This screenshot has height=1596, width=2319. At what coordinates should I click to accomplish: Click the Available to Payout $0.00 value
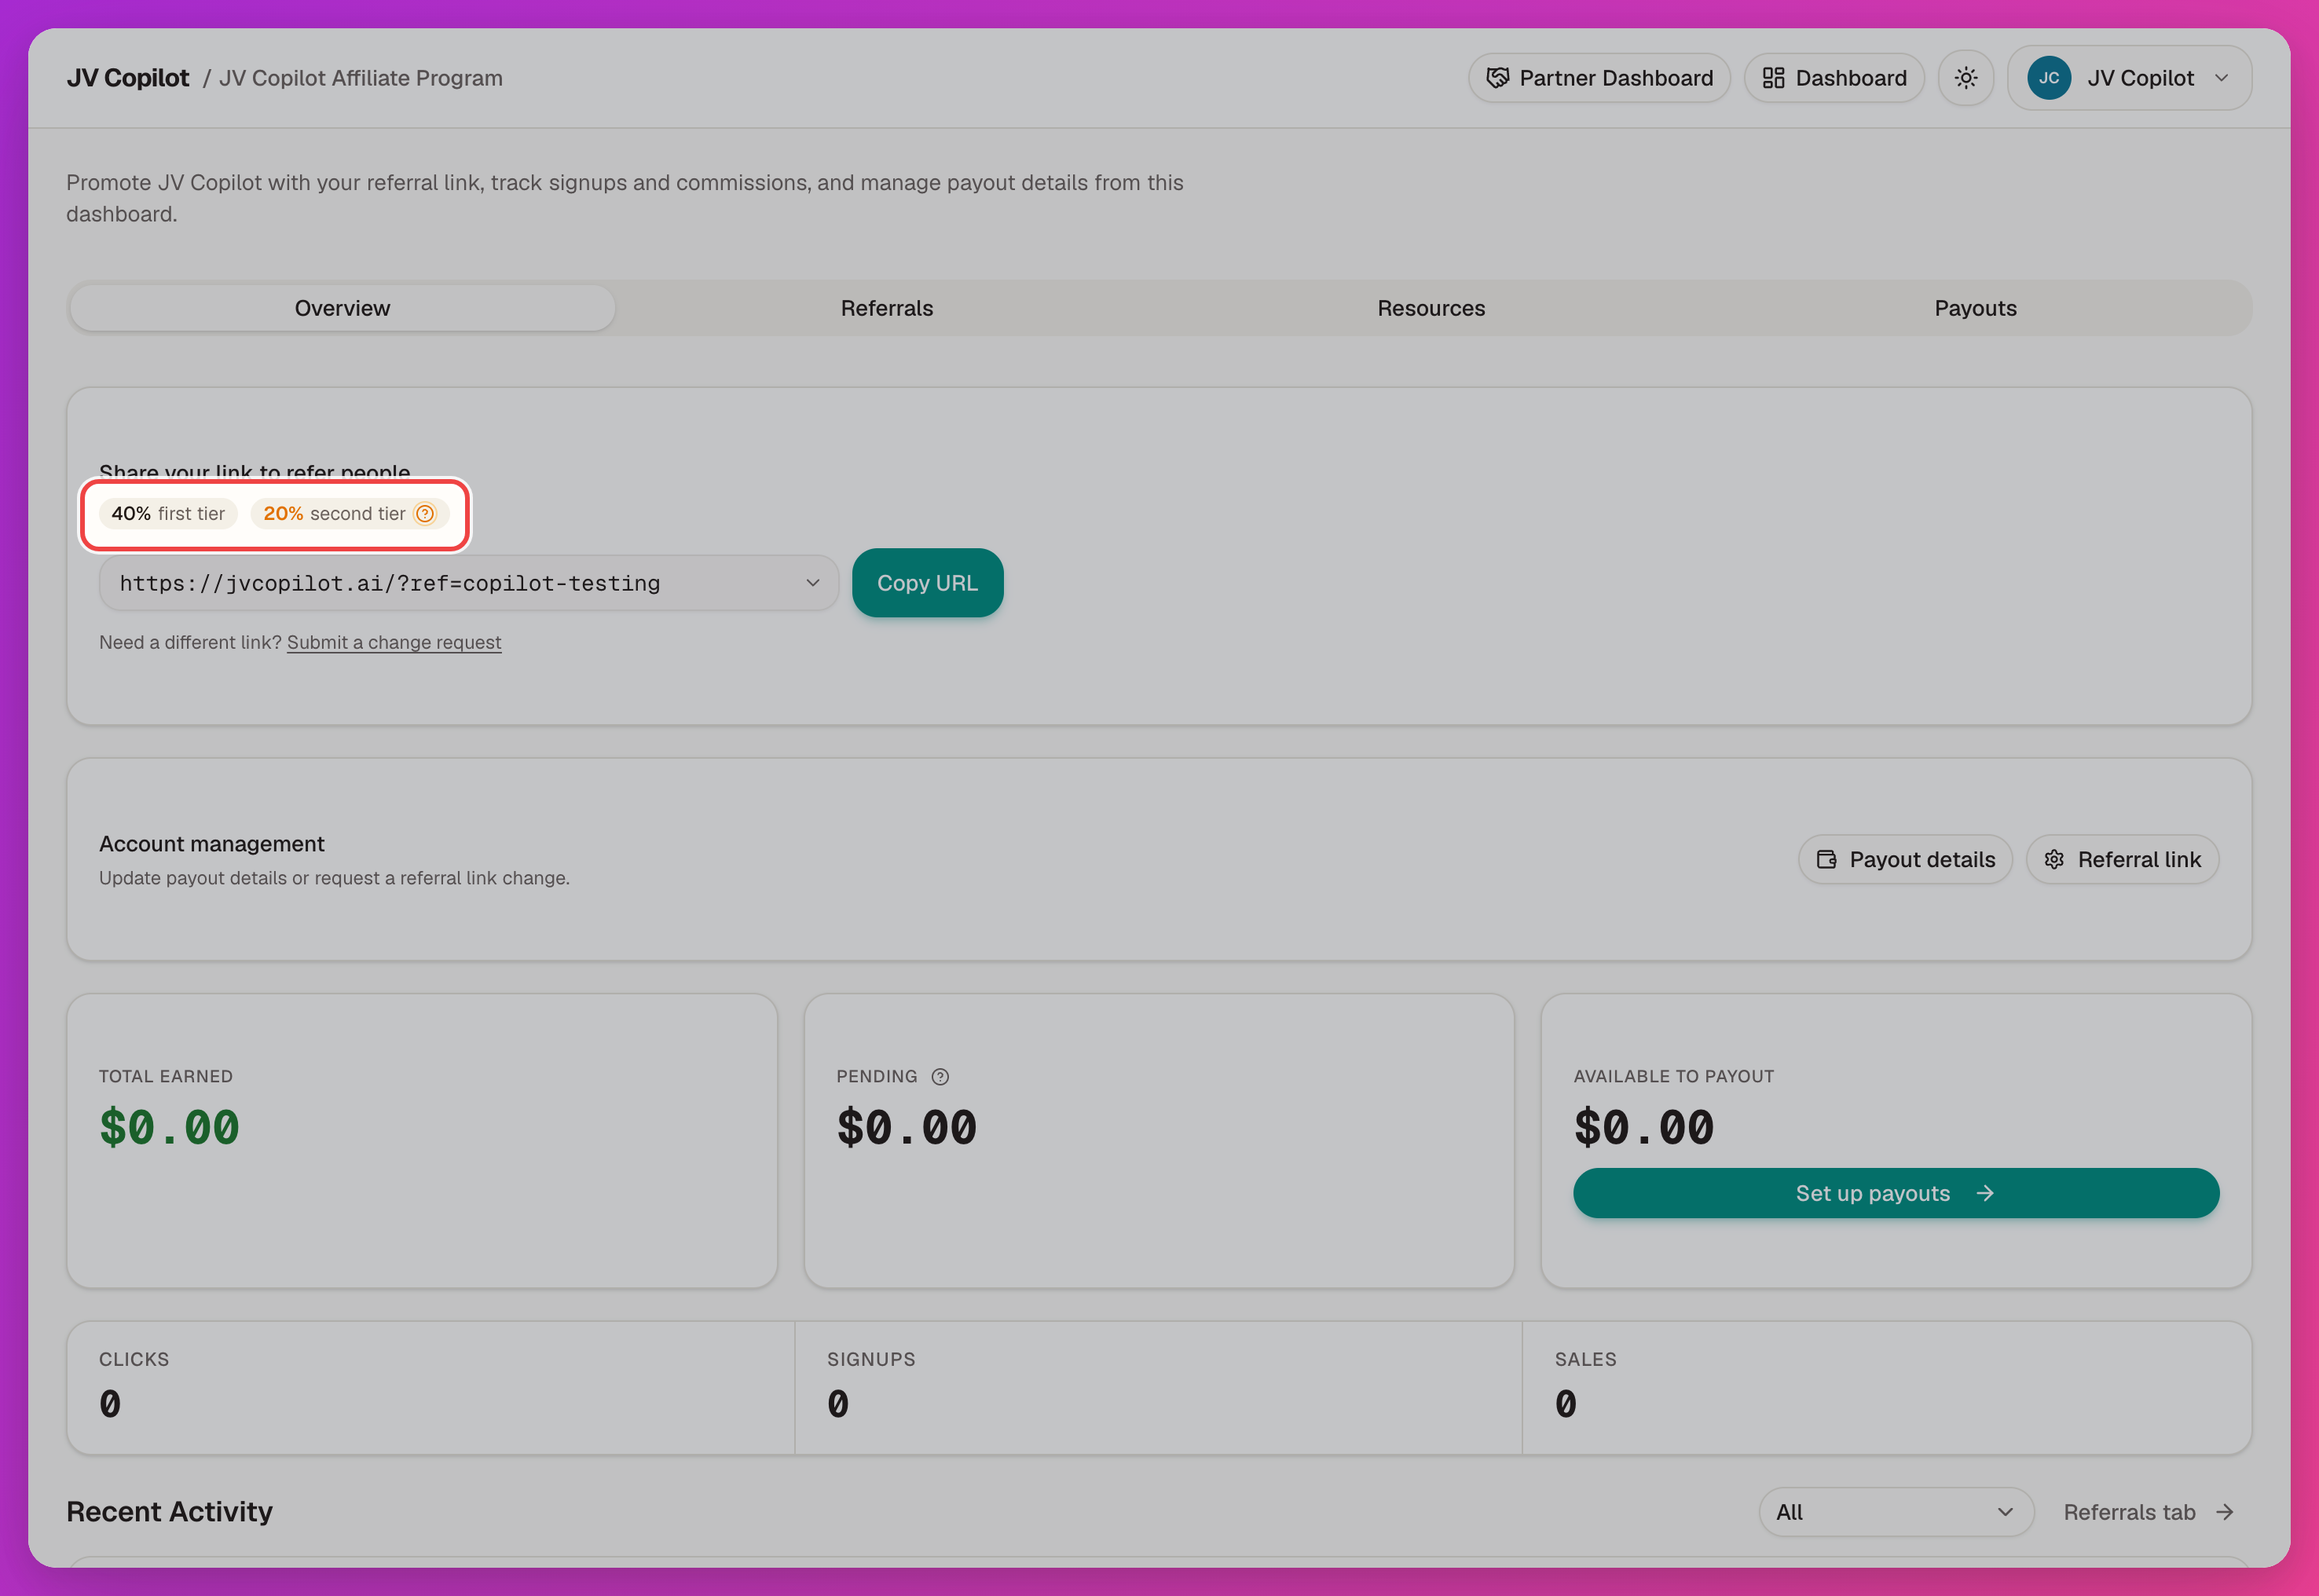pyautogui.click(x=1644, y=1129)
